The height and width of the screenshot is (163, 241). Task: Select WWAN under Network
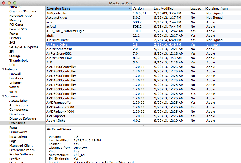point(14,87)
